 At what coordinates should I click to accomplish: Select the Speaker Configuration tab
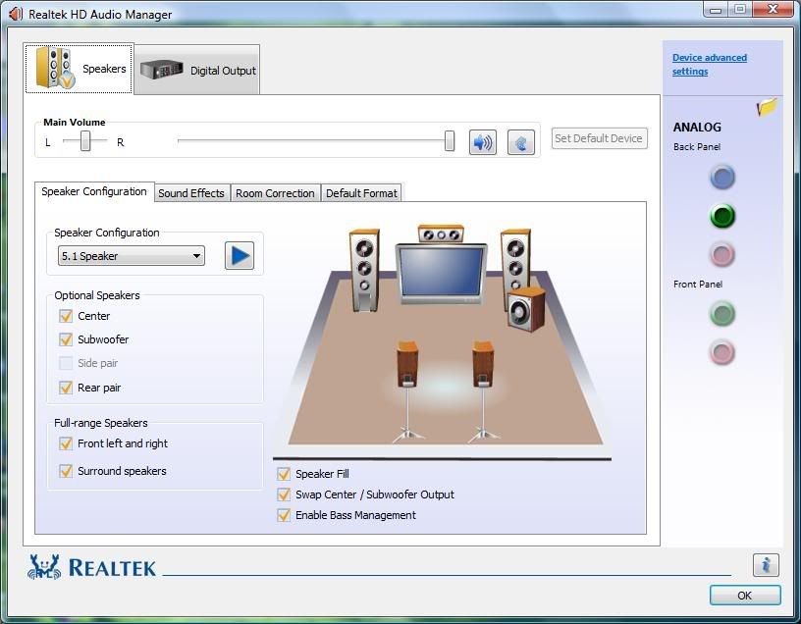94,191
